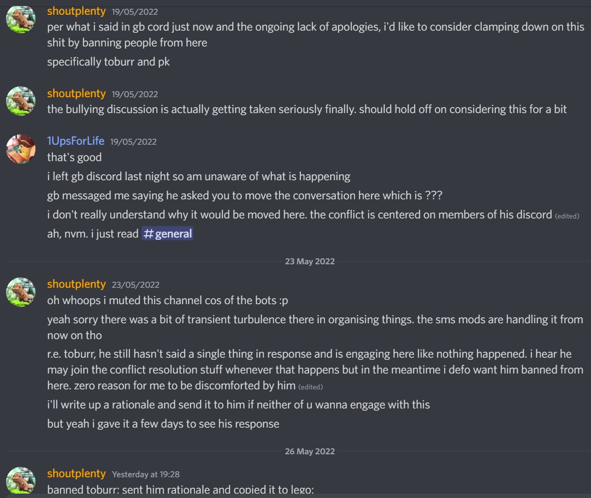
Task: Click shoutplenty's avatar next to the "bullying discussion" message
Action: point(21,100)
